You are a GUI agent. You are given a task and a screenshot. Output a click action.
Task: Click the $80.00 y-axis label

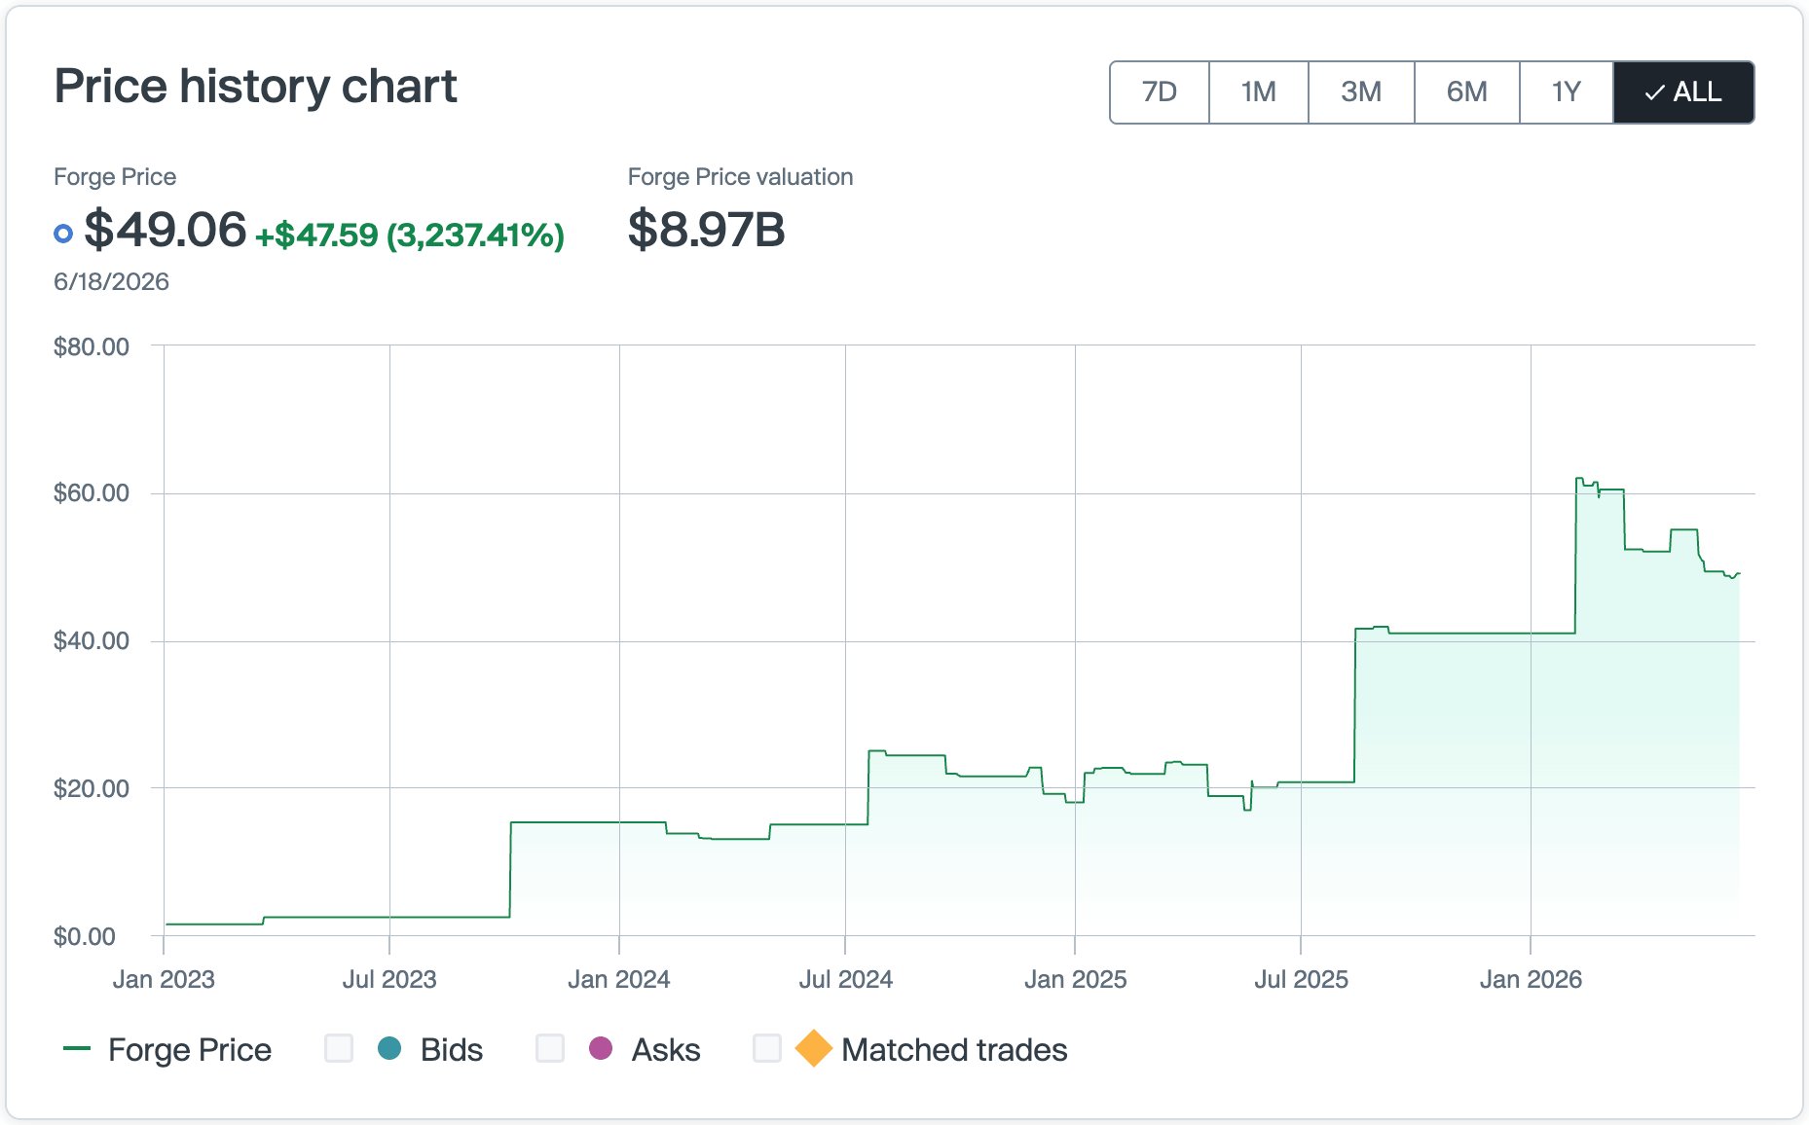[x=92, y=346]
